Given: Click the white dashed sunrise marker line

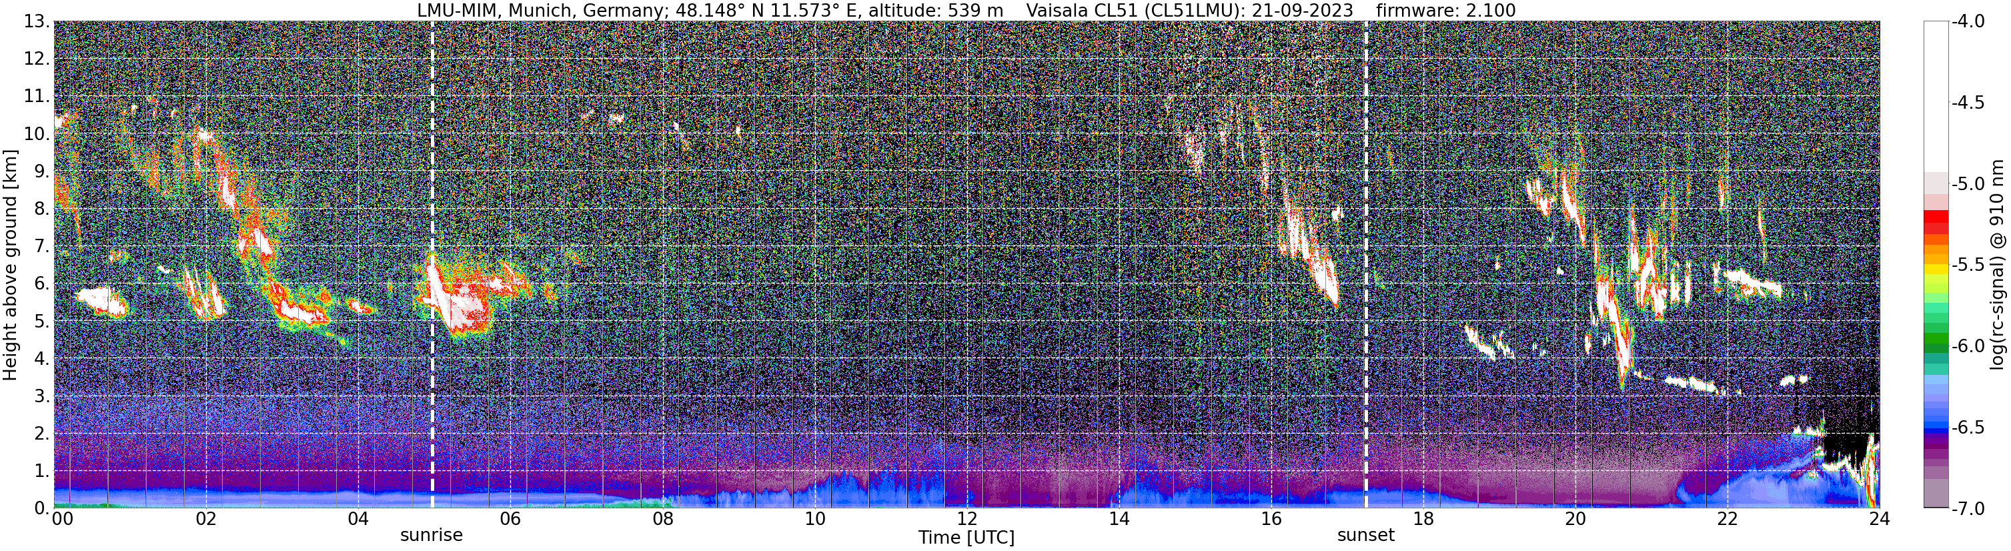Looking at the screenshot, I should click(x=432, y=265).
